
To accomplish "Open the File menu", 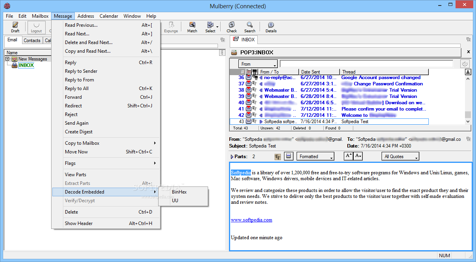I will [9, 16].
